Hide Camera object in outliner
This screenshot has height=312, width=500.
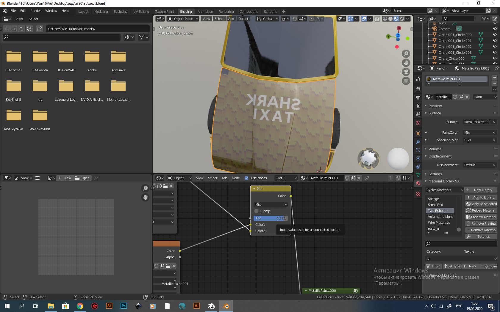pos(495,29)
